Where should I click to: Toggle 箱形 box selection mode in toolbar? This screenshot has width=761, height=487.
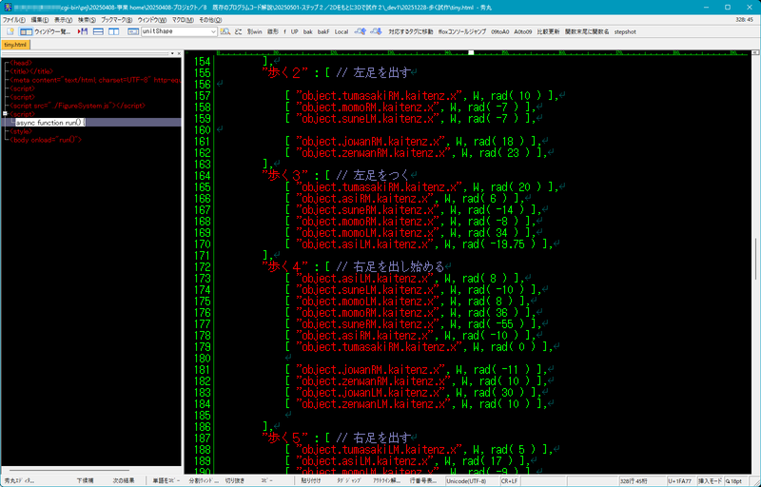coord(273,31)
